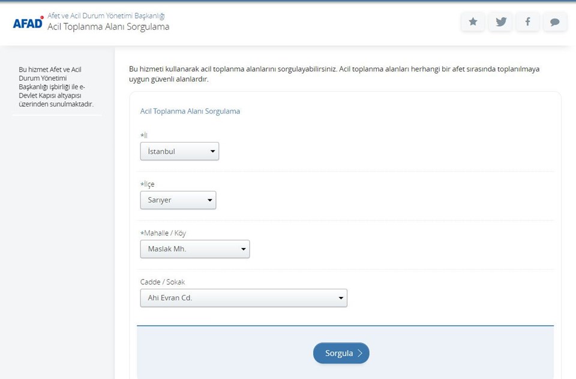The height and width of the screenshot is (379, 576).
Task: Share the page on Twitter
Action: click(x=500, y=22)
